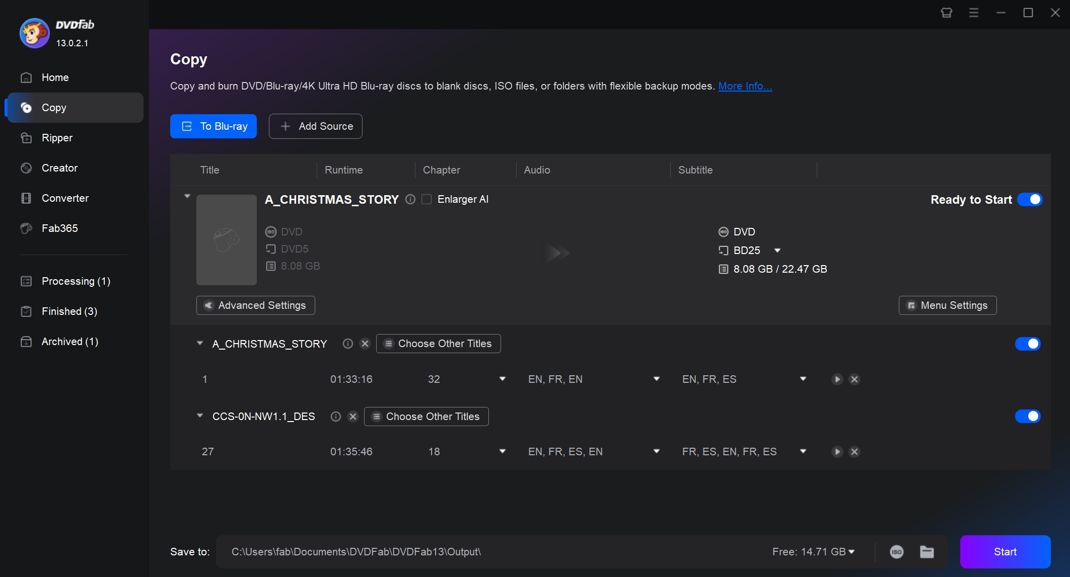Viewport: 1070px width, 577px height.
Task: Open Processing (1) tasks list
Action: 75,281
